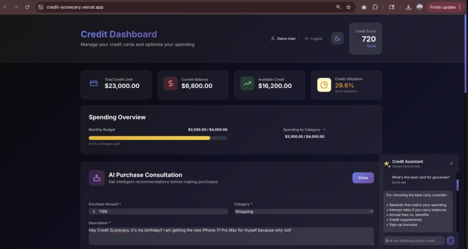This screenshot has width=468, height=249.
Task: Go back in browser history
Action: coord(5,7)
